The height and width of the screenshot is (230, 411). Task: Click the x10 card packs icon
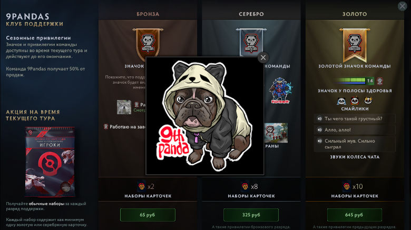coord(347,186)
